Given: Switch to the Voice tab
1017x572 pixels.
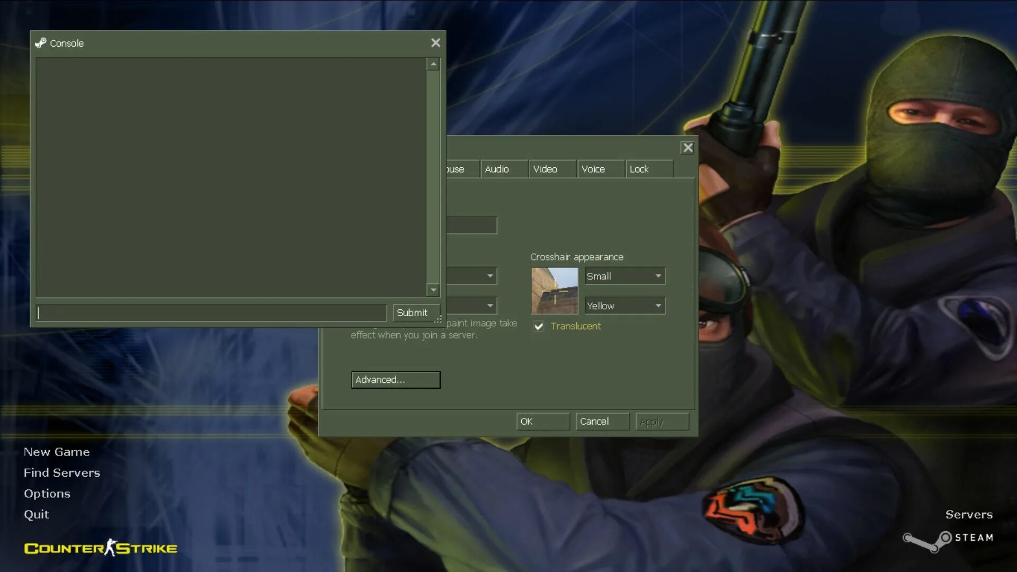Looking at the screenshot, I should (601, 169).
